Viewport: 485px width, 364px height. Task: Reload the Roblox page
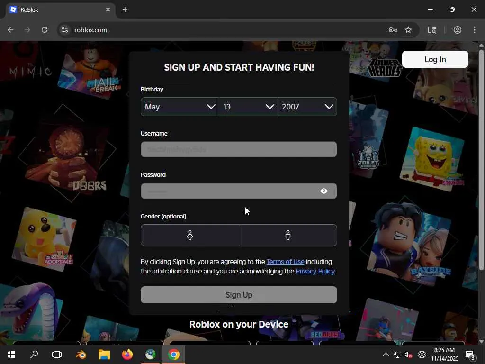[45, 30]
